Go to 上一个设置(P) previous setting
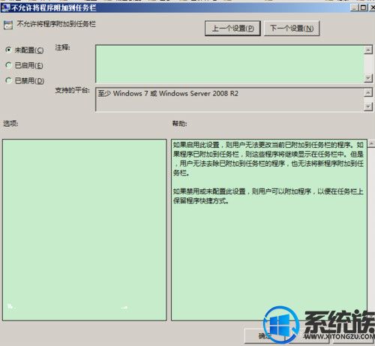The height and width of the screenshot is (346, 375). point(232,29)
